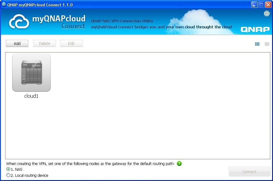The image size is (273, 181).
Task: Switch to list view
Action: (x=267, y=44)
